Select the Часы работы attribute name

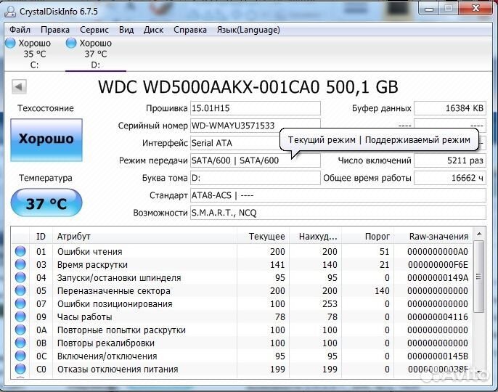click(x=84, y=317)
